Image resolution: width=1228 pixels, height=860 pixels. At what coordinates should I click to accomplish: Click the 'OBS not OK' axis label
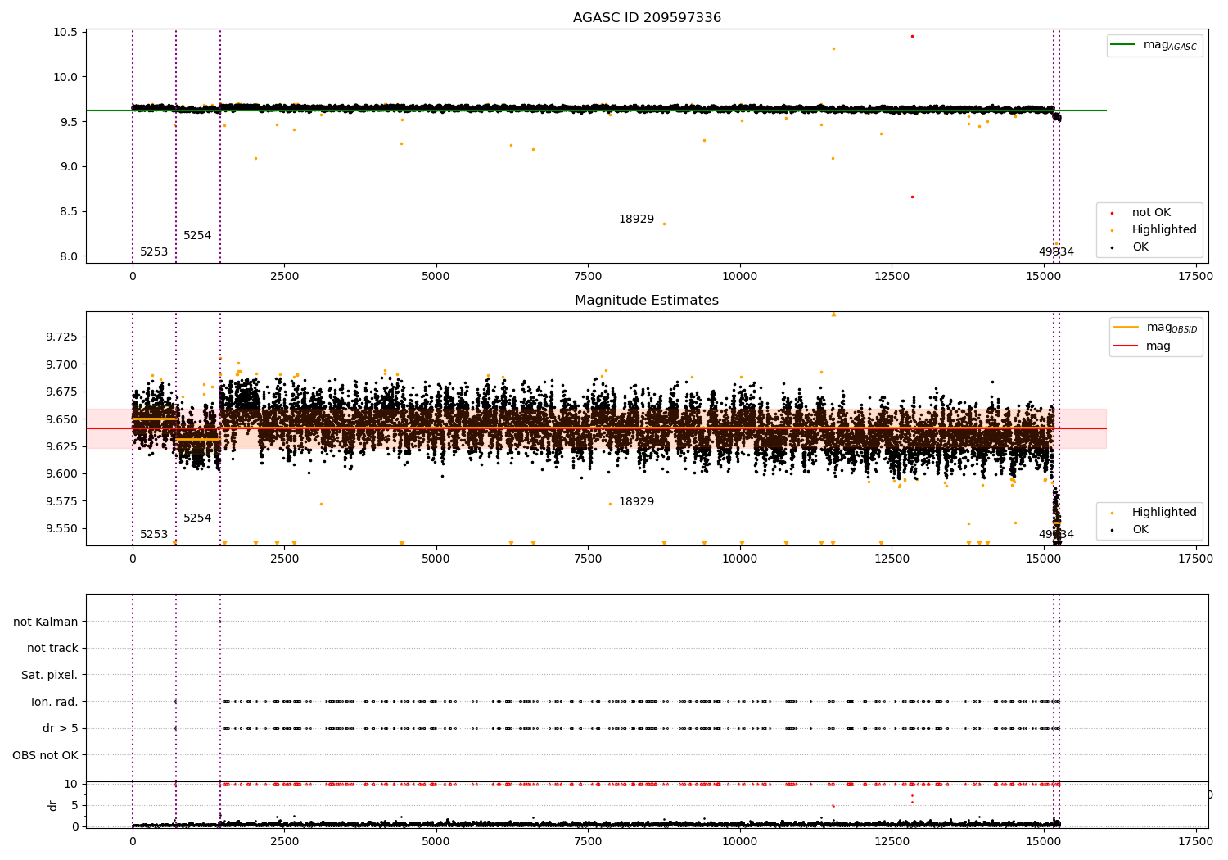46,756
